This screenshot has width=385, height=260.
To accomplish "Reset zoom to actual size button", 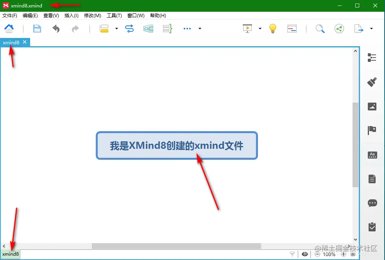I will pos(353,254).
